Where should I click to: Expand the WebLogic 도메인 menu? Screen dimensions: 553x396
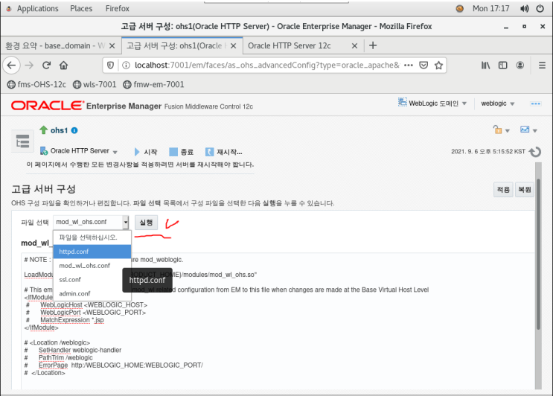(432, 103)
